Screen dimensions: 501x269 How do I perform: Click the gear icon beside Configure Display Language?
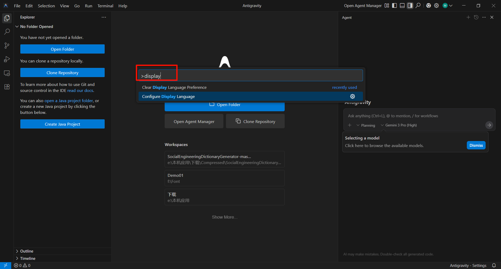click(x=352, y=96)
